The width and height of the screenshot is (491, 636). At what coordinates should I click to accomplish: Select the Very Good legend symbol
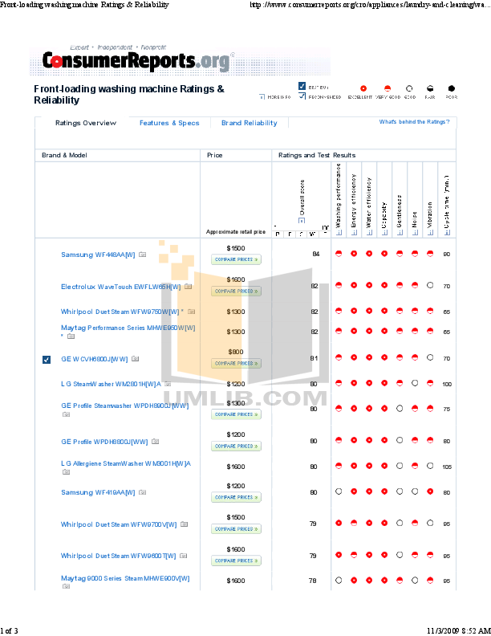388,88
